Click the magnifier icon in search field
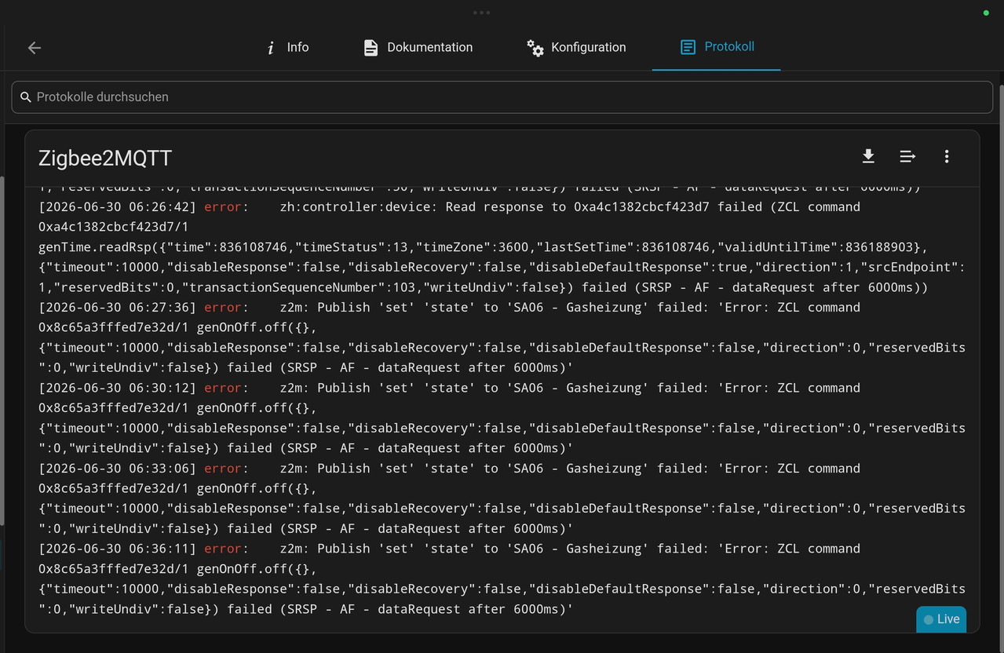 click(26, 97)
